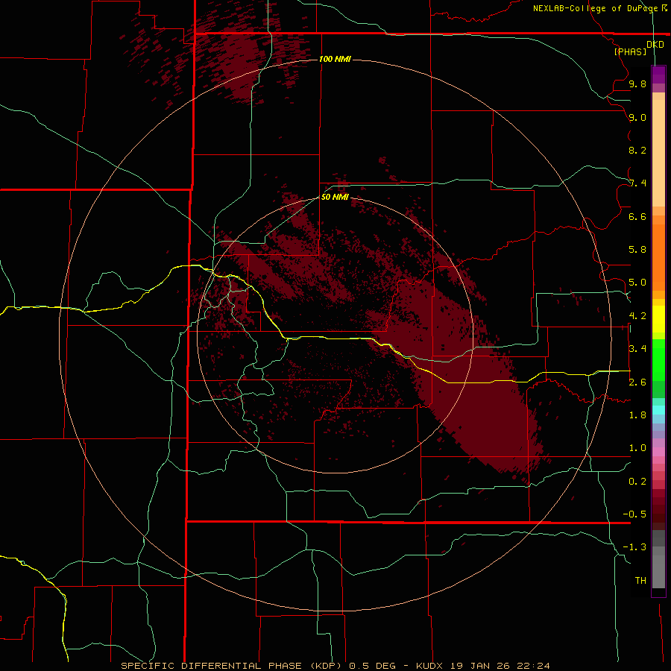Click the 0.2 scale value

click(x=637, y=482)
